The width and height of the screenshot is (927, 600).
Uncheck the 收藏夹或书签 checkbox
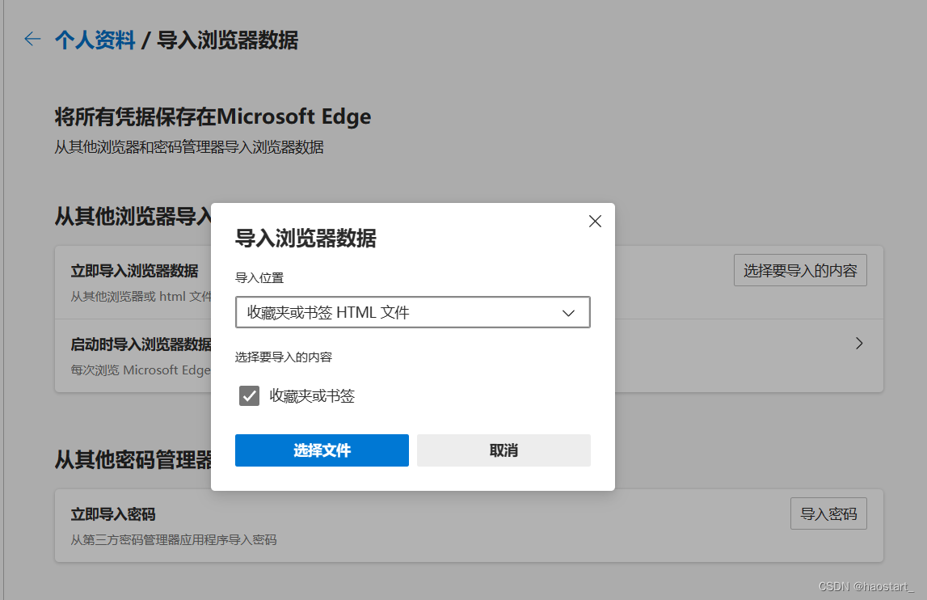(x=249, y=395)
